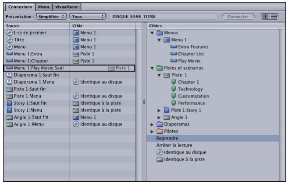This screenshot has width=288, height=183.
Task: Click the DISQUE_SANS_TITRE name field
Action: point(163,17)
